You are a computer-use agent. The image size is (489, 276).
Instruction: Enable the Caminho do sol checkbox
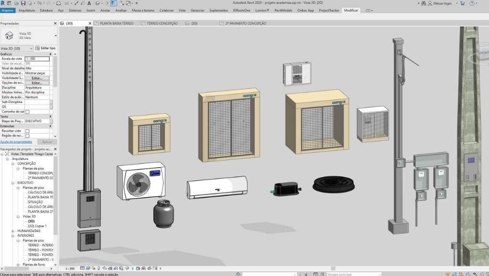coord(27,112)
